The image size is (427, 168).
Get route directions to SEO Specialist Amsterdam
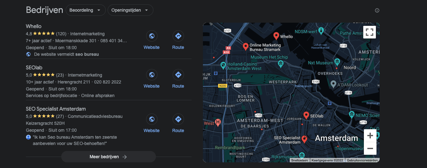tap(178, 119)
